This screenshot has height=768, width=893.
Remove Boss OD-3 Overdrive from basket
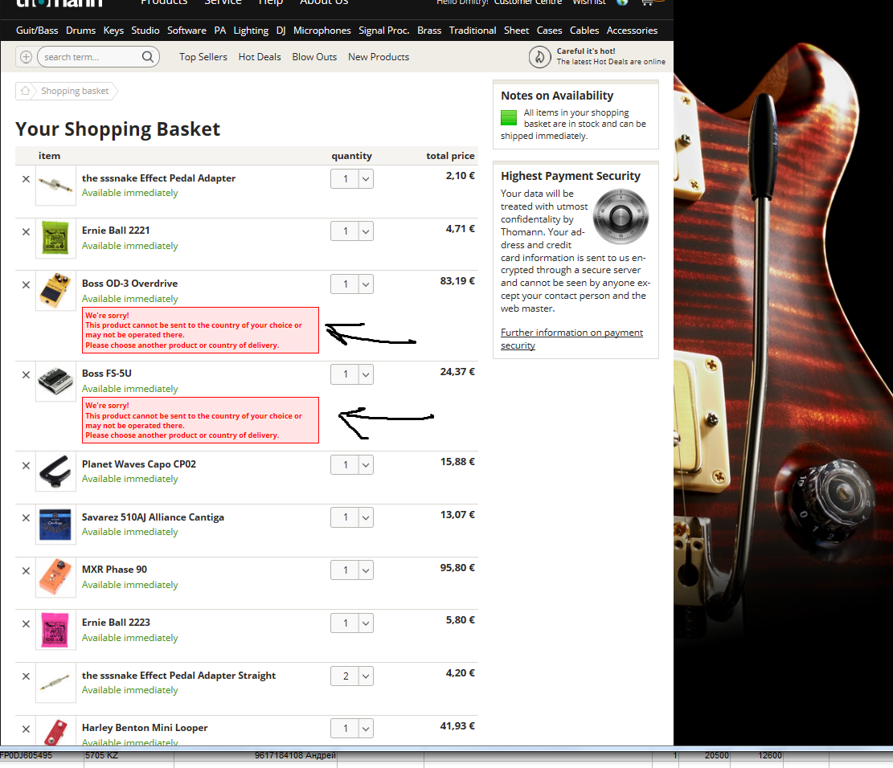coord(26,284)
